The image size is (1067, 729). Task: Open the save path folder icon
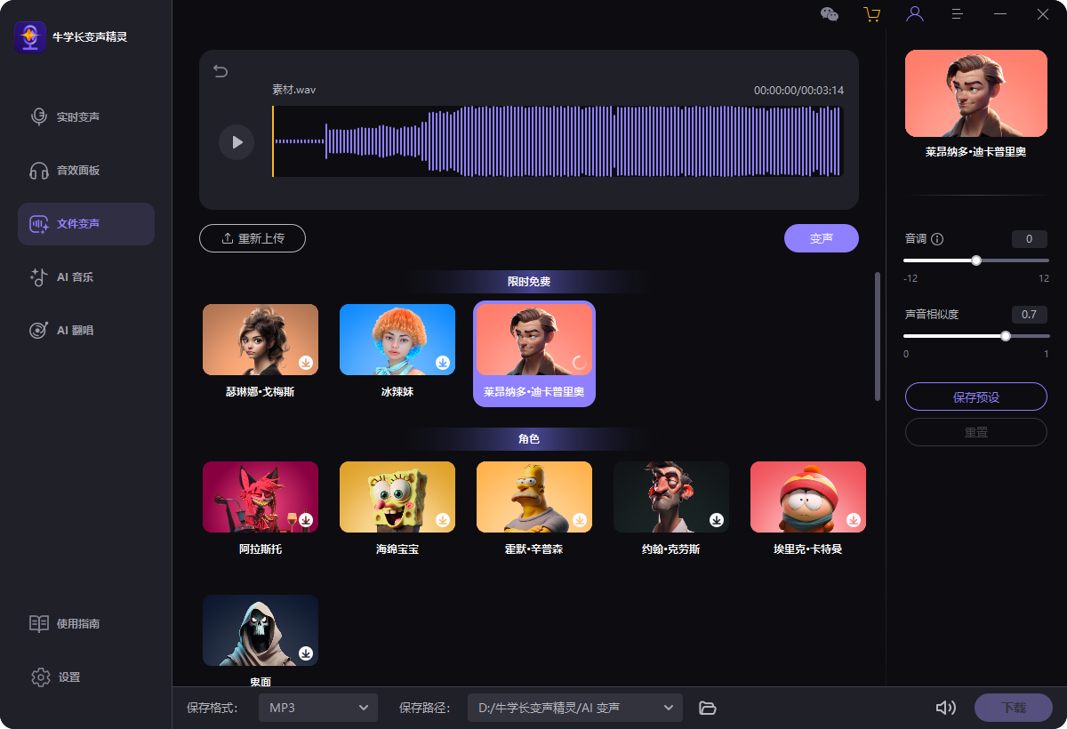click(x=707, y=708)
